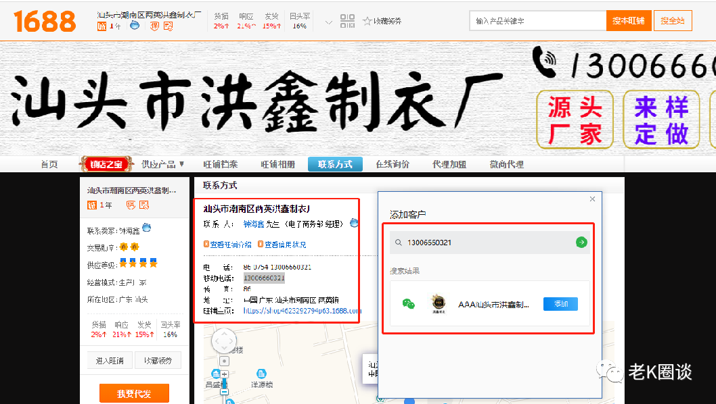The image size is (716, 404).
Task: Open the 首页 tab
Action: tap(49, 164)
